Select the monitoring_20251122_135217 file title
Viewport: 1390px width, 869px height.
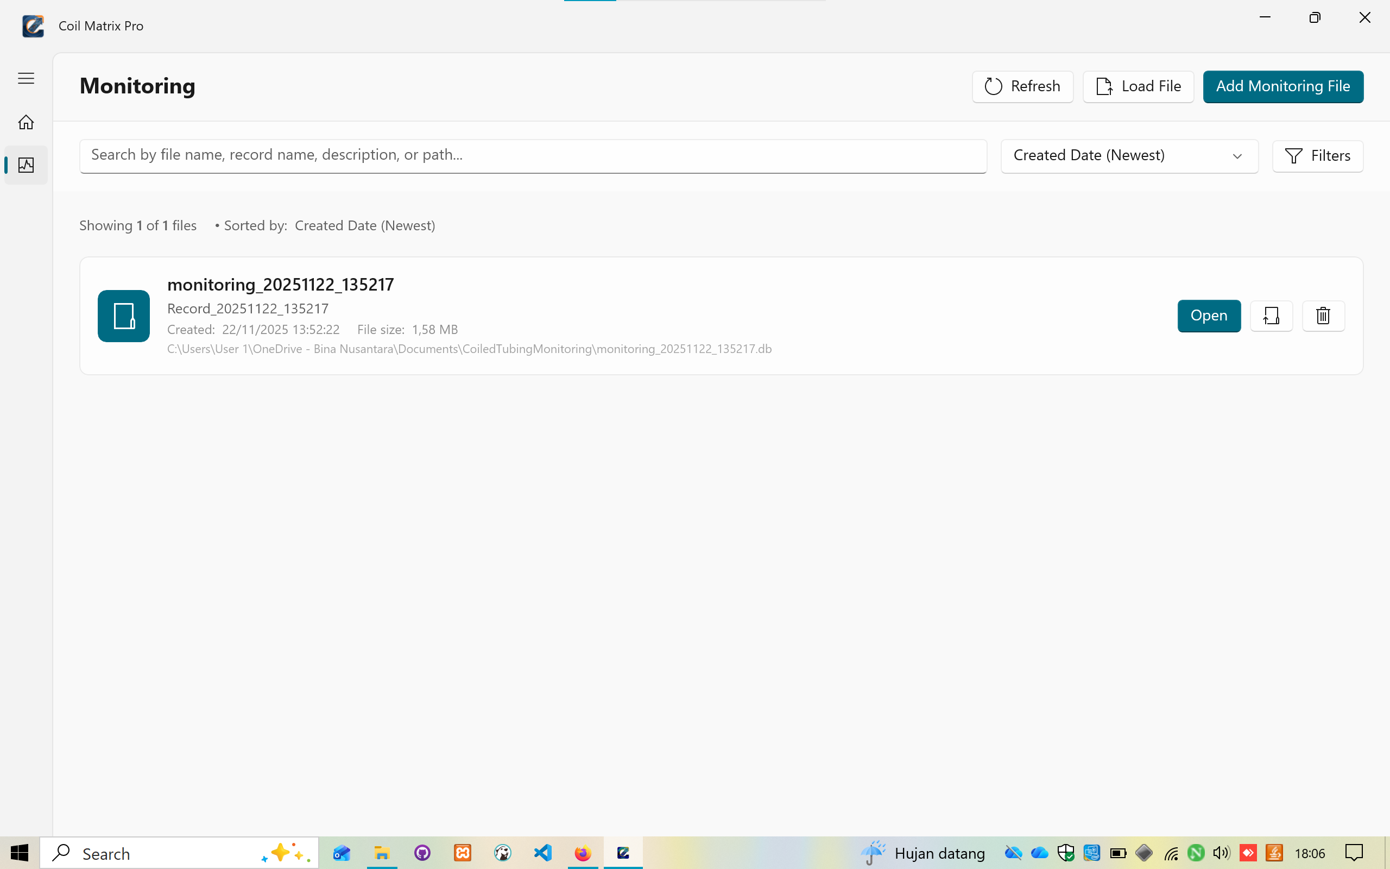pos(280,285)
